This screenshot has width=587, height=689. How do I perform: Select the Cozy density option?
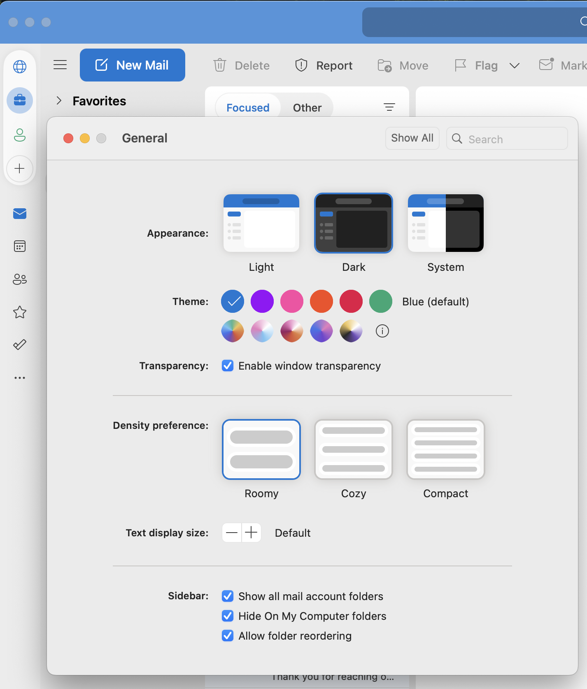pos(354,449)
